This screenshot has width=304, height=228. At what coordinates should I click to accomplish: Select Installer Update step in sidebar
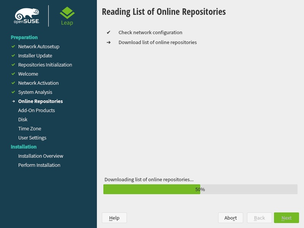coord(35,55)
